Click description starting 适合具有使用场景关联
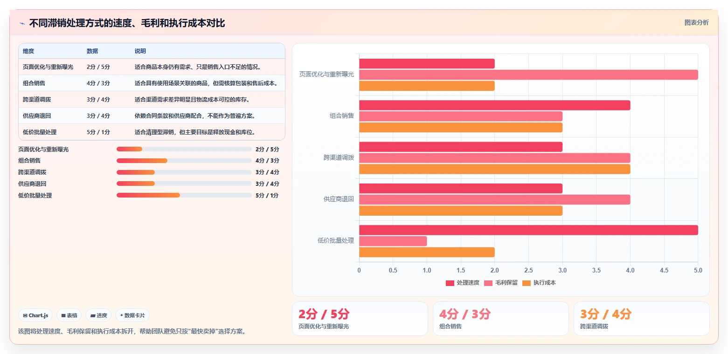Screen dimensions: 728x354 [x=207, y=83]
